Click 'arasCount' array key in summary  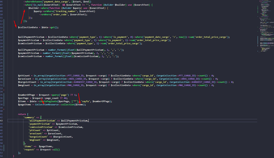click(36, 134)
